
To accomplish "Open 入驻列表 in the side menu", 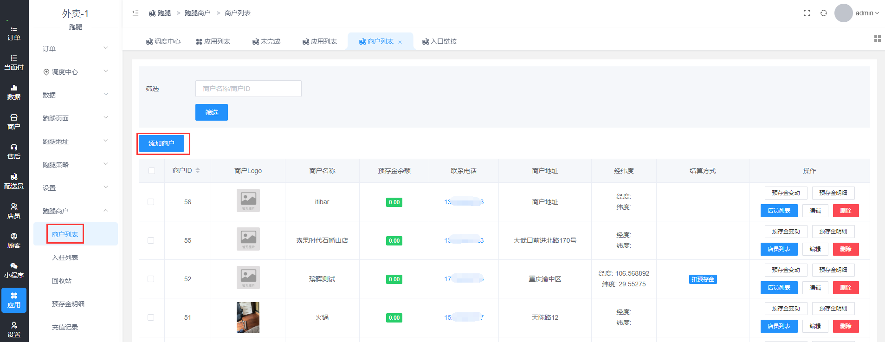I will tap(65, 258).
